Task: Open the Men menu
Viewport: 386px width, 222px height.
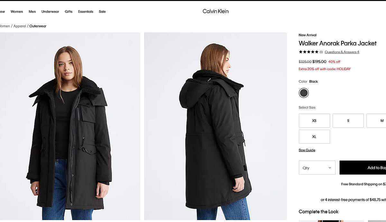Action: point(32,12)
